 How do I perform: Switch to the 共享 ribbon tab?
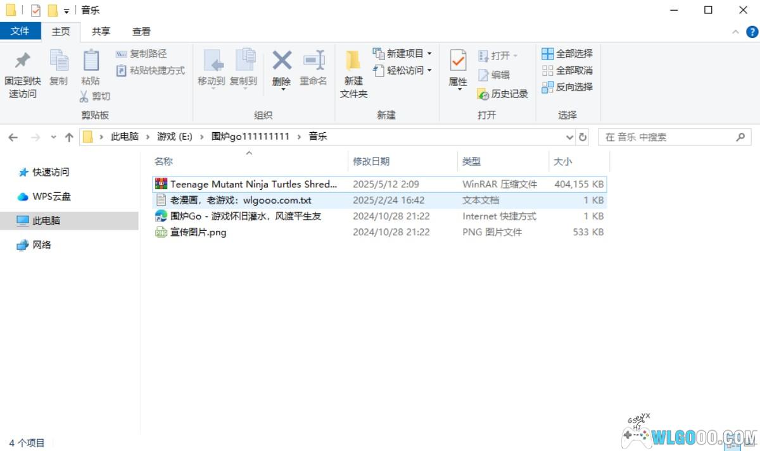point(101,32)
